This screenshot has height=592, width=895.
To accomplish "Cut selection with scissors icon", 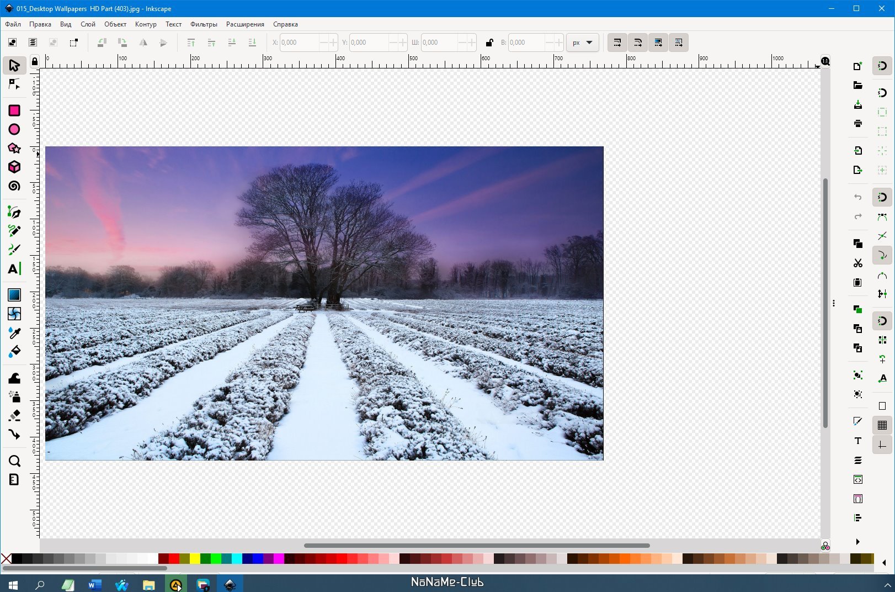I will 857,263.
